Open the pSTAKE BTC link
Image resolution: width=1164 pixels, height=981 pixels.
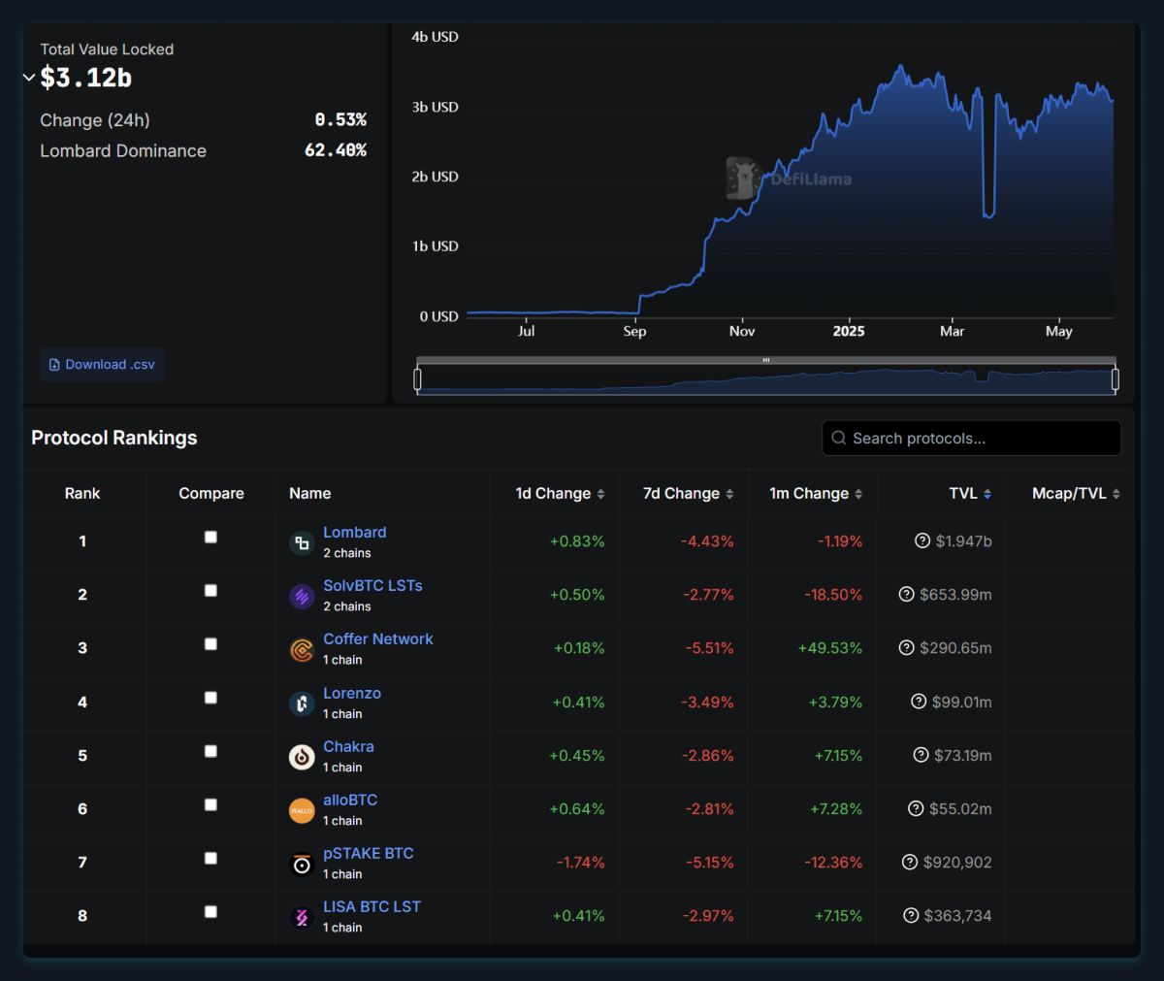point(368,853)
